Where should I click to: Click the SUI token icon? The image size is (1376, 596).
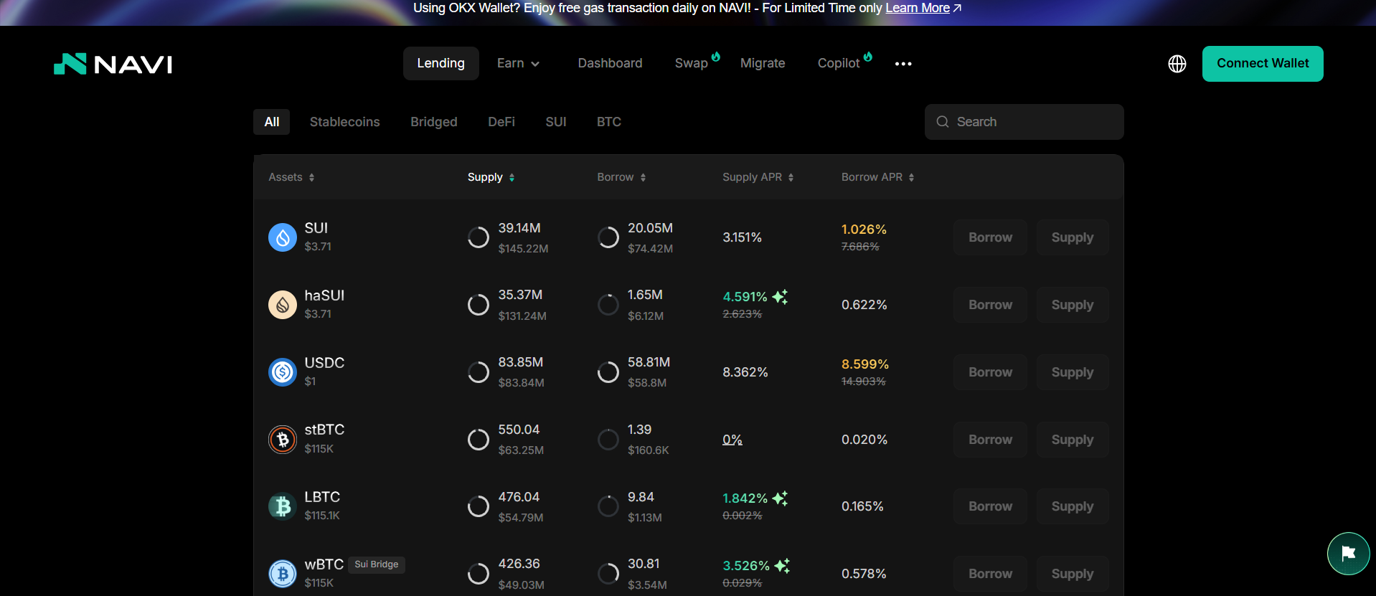(283, 237)
